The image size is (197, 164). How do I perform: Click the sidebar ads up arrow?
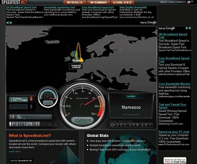[186, 28]
